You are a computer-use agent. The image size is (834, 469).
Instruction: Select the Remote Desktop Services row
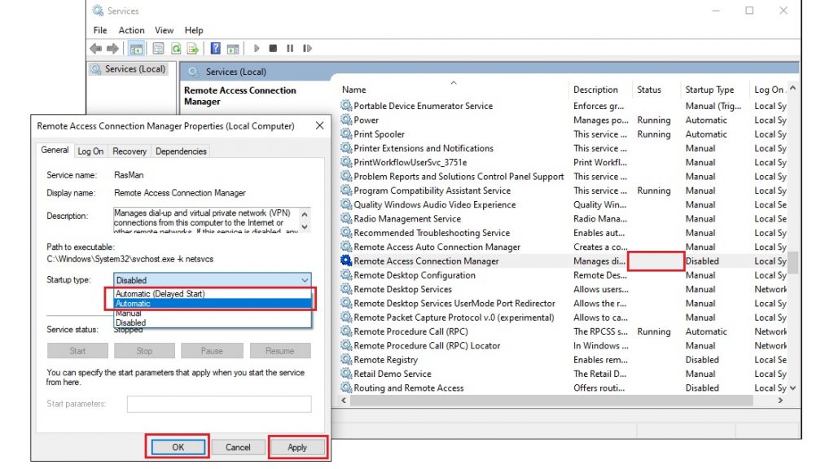pyautogui.click(x=407, y=289)
